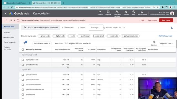Switch to the Booking Services Wix.com tab
This screenshot has height=99, width=177.
point(17,3)
